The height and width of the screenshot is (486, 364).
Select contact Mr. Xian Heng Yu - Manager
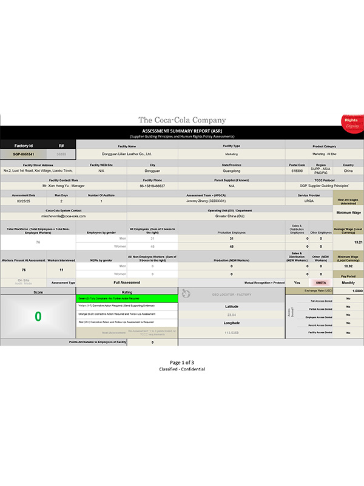pyautogui.click(x=64, y=186)
